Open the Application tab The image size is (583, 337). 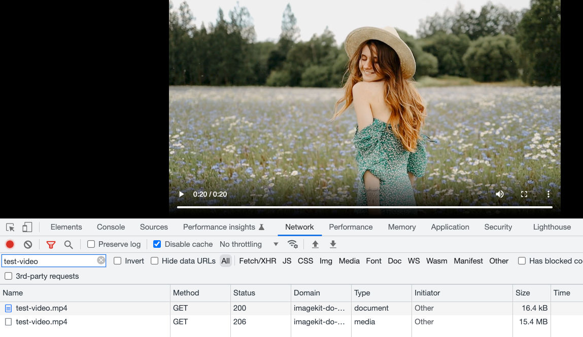click(x=450, y=227)
